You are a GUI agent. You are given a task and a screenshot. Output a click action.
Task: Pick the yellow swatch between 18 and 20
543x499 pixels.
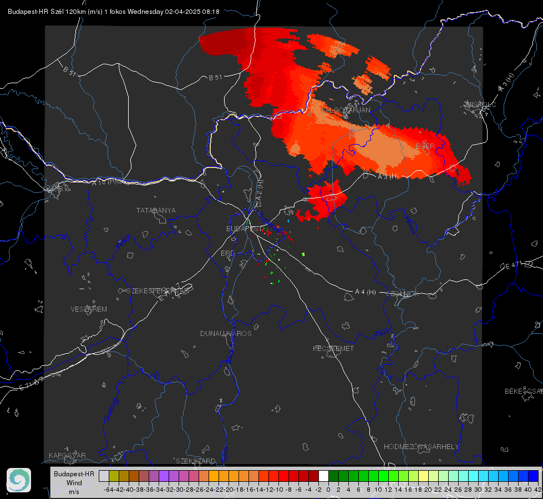423,476
